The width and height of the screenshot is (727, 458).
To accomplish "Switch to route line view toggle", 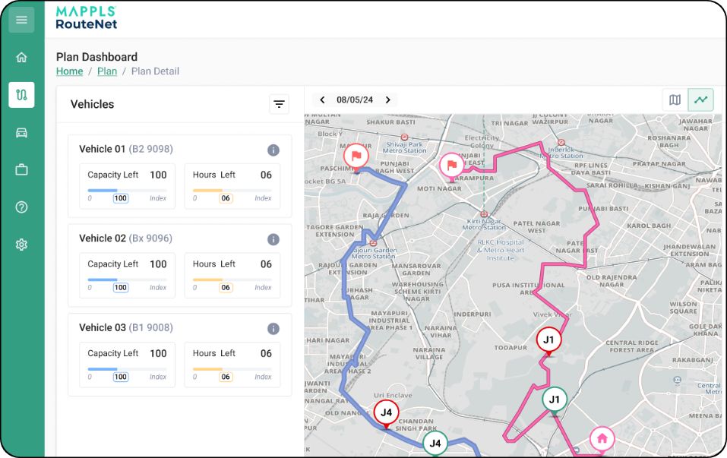I will click(700, 100).
